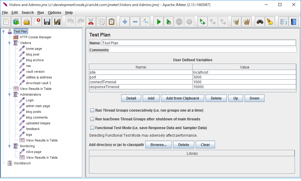The height and width of the screenshot is (181, 301).
Task: Select the responseTimeout name cell
Action: (x=141, y=87)
